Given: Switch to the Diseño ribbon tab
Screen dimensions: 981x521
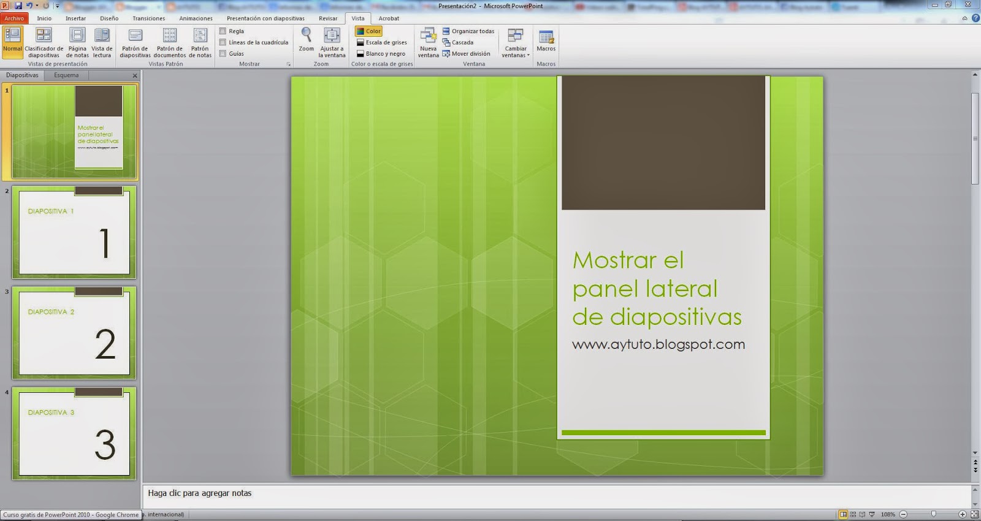Looking at the screenshot, I should tap(109, 18).
